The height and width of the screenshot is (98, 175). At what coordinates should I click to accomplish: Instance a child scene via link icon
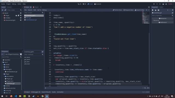click(5, 10)
